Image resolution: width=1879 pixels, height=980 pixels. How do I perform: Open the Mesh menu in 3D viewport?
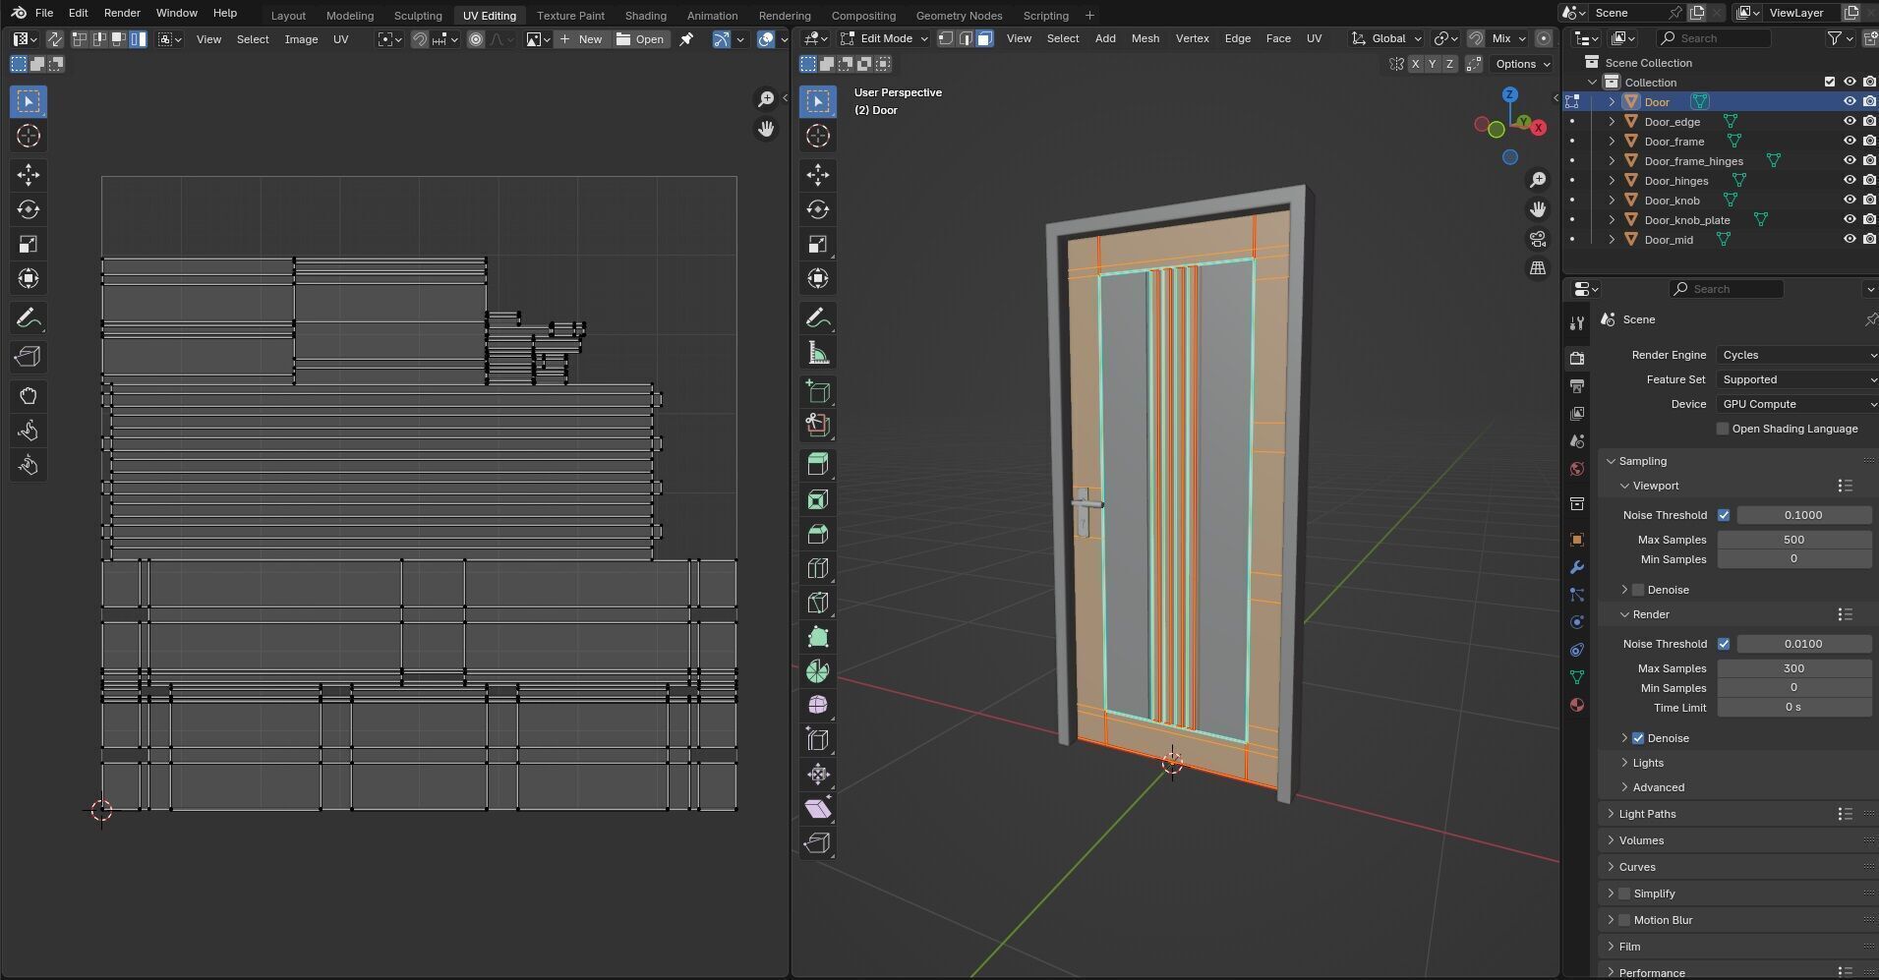[1145, 38]
